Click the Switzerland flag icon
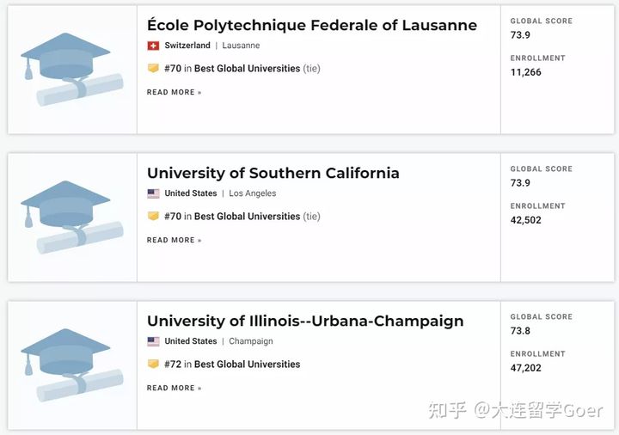This screenshot has height=435, width=619. tap(153, 46)
